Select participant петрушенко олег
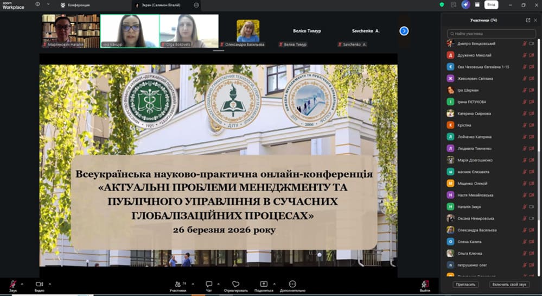This screenshot has height=296, width=542. (491, 265)
